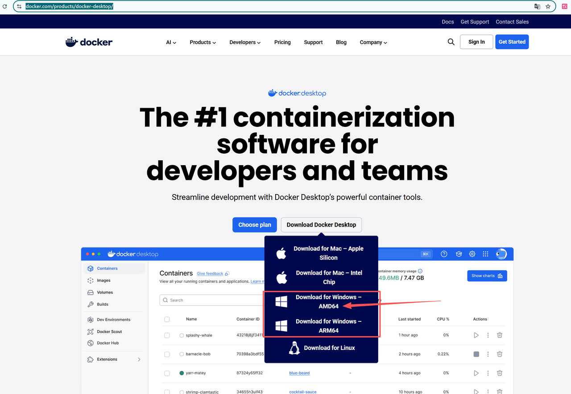The height and width of the screenshot is (394, 571).
Task: Click the Containers Search field
Action: coord(212,300)
